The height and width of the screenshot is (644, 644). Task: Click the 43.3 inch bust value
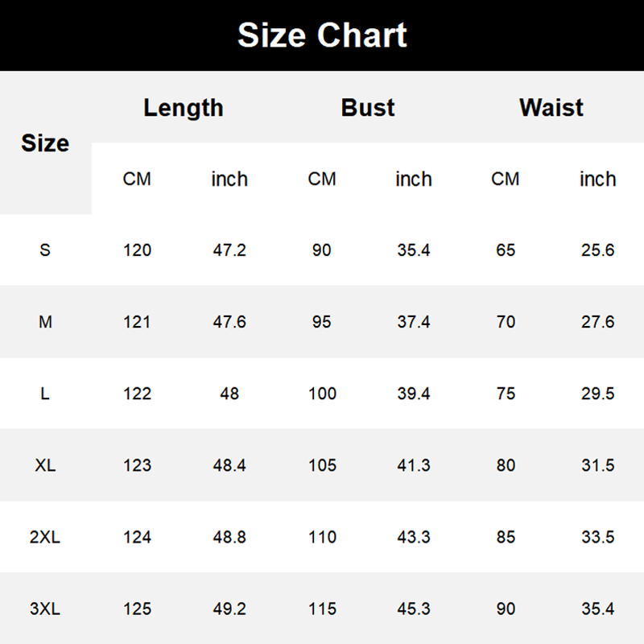pos(414,537)
